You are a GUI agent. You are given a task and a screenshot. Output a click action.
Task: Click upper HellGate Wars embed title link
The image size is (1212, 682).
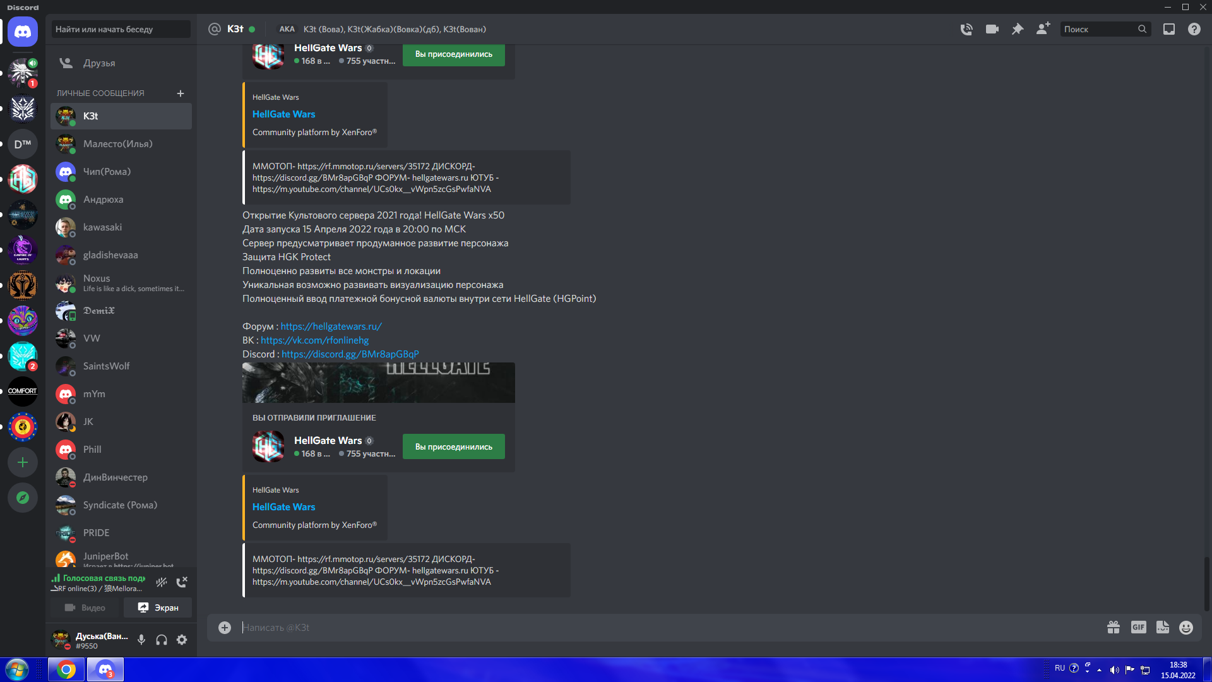(x=283, y=114)
